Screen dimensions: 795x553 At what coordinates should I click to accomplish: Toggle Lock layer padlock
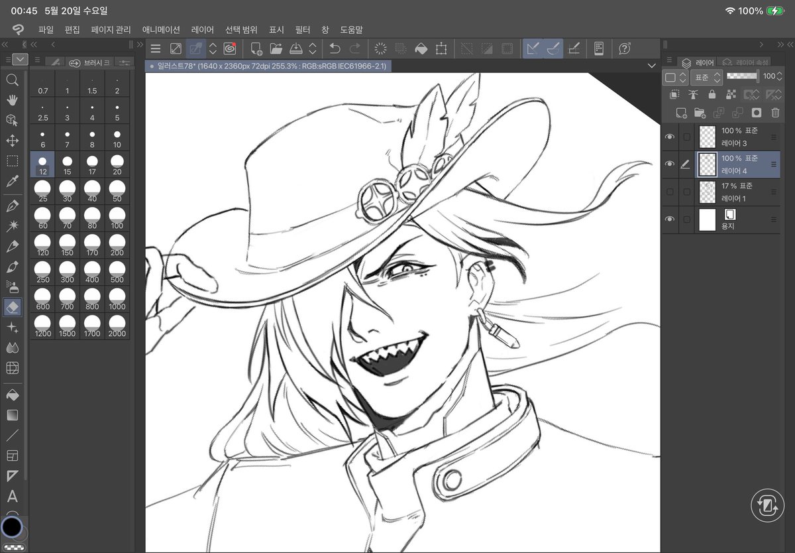tap(712, 95)
